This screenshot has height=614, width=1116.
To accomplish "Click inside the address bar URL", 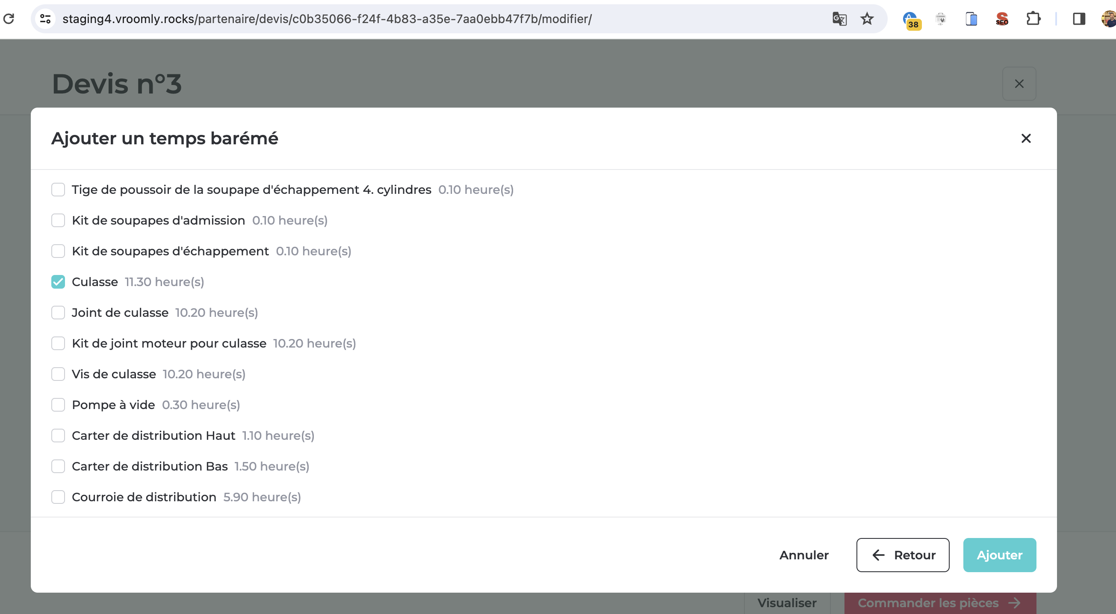I will pos(327,19).
